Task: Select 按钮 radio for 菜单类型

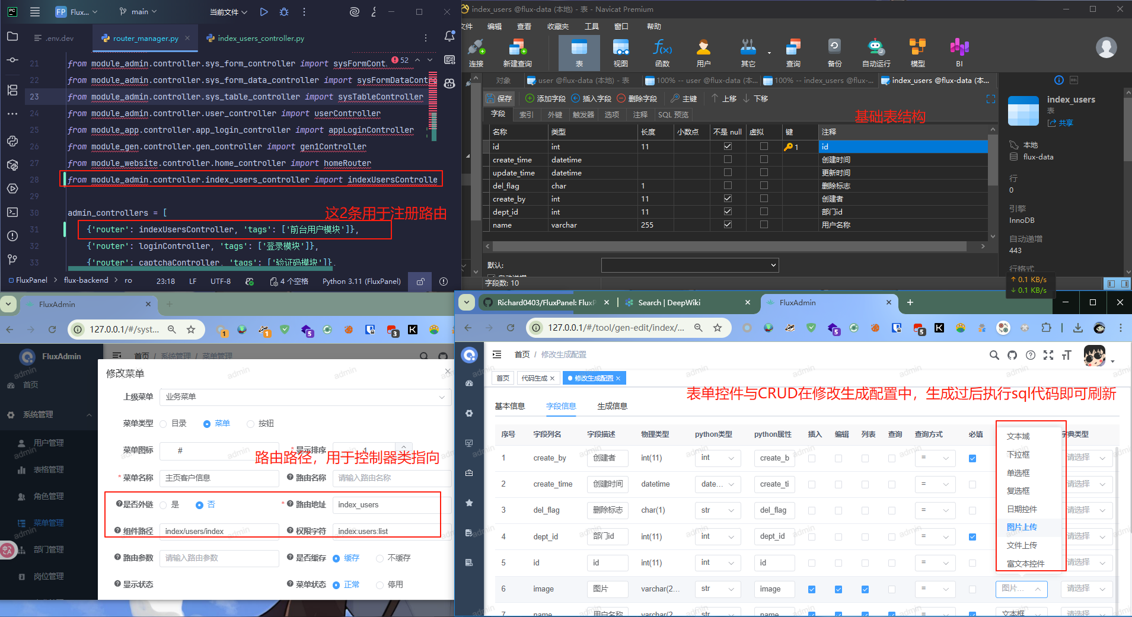Action: click(x=250, y=424)
